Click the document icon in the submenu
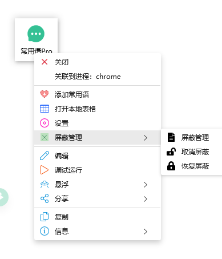 point(171,137)
